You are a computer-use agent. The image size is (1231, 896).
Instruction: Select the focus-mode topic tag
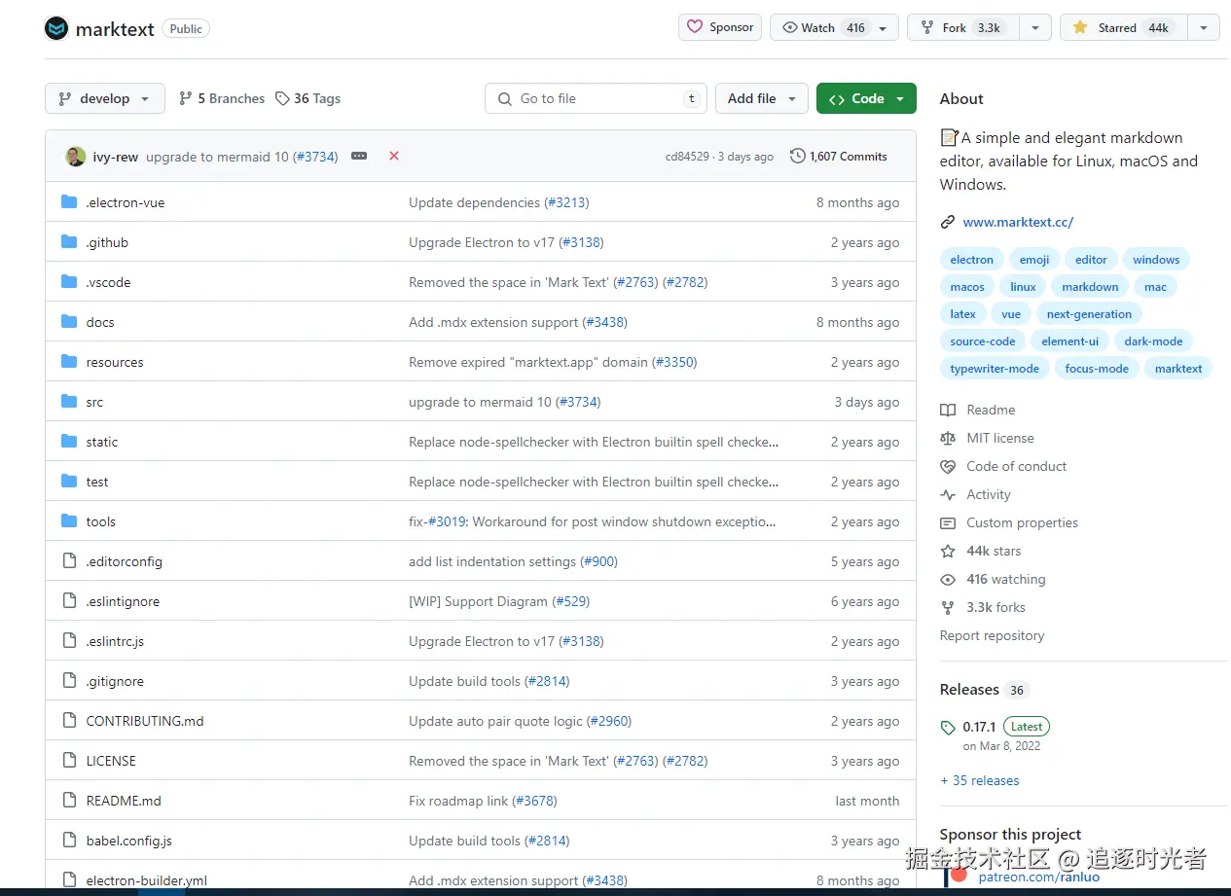coord(1097,369)
